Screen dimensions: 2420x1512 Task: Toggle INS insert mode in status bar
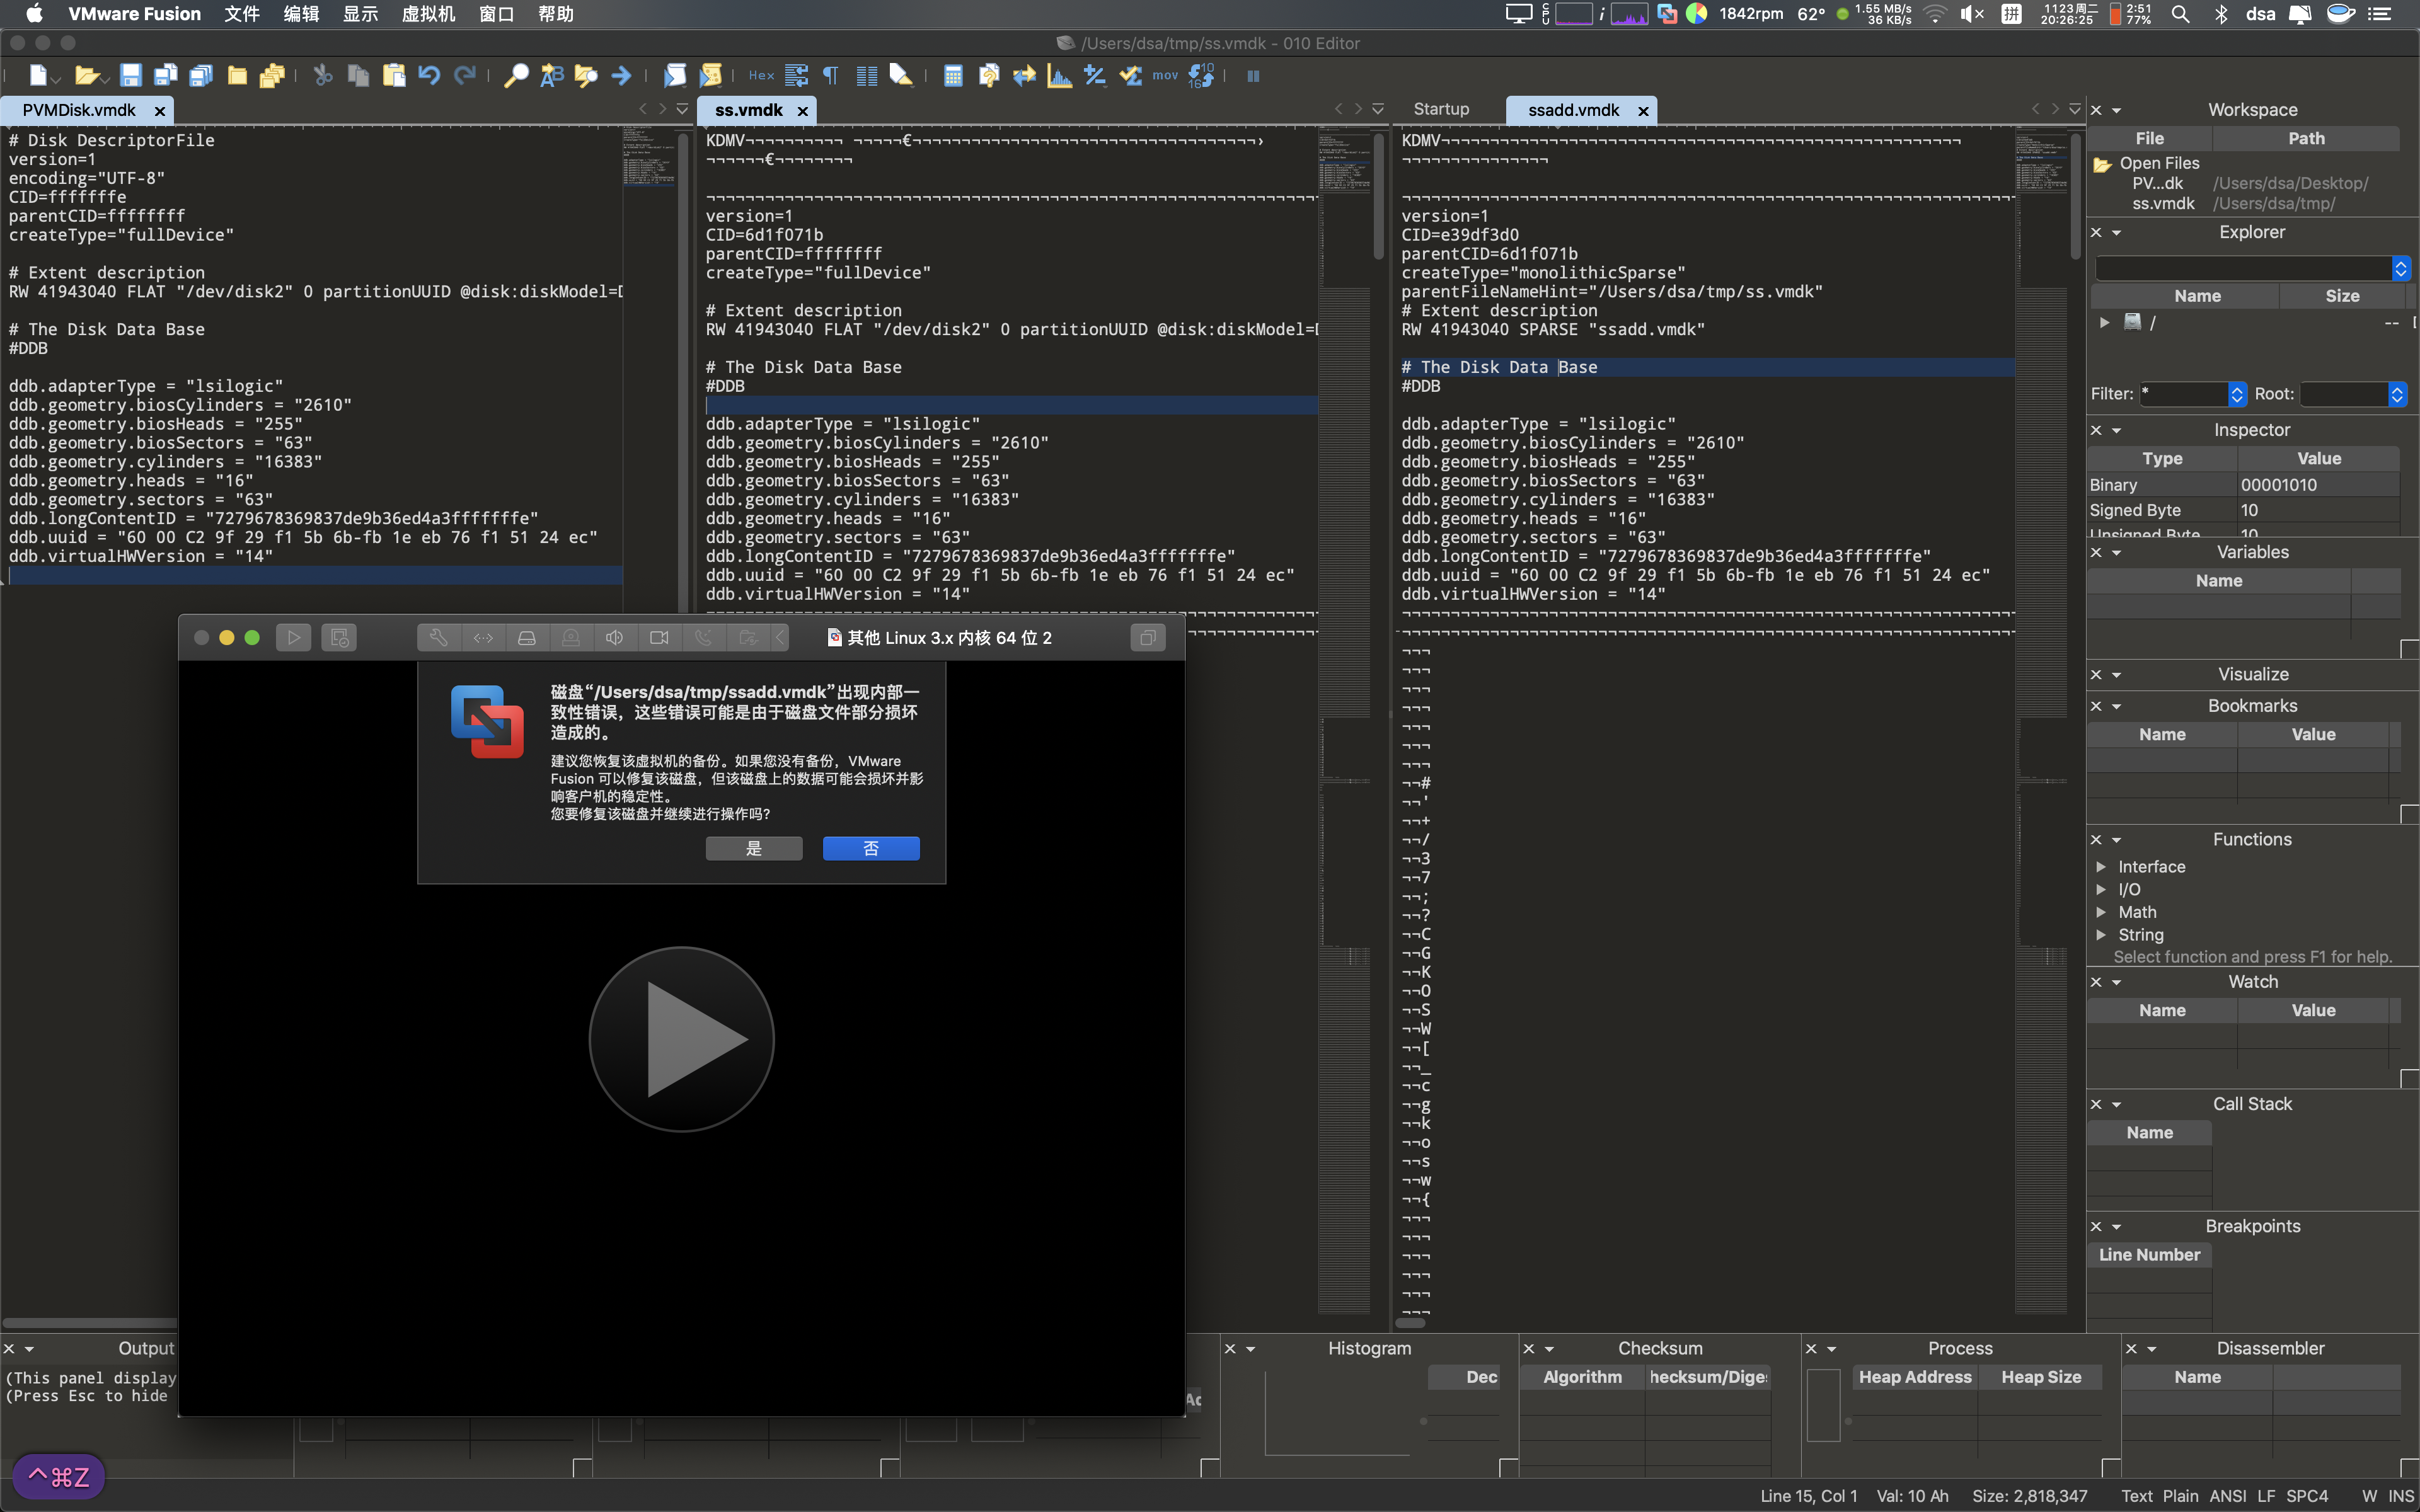click(x=2401, y=1496)
